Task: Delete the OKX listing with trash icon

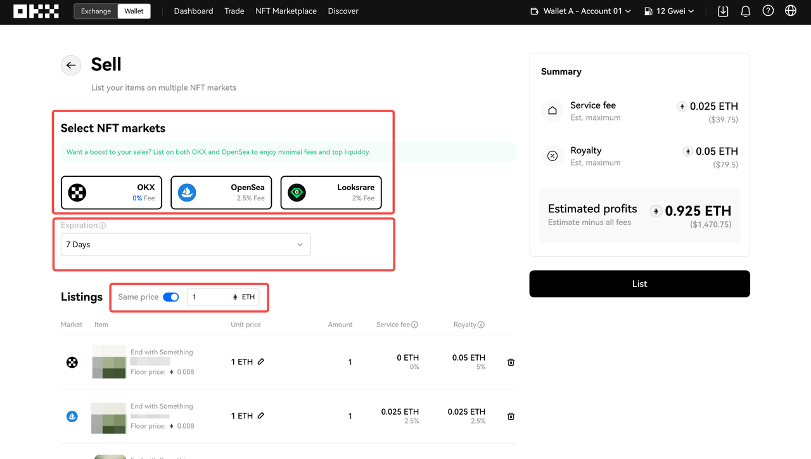Action: tap(511, 362)
